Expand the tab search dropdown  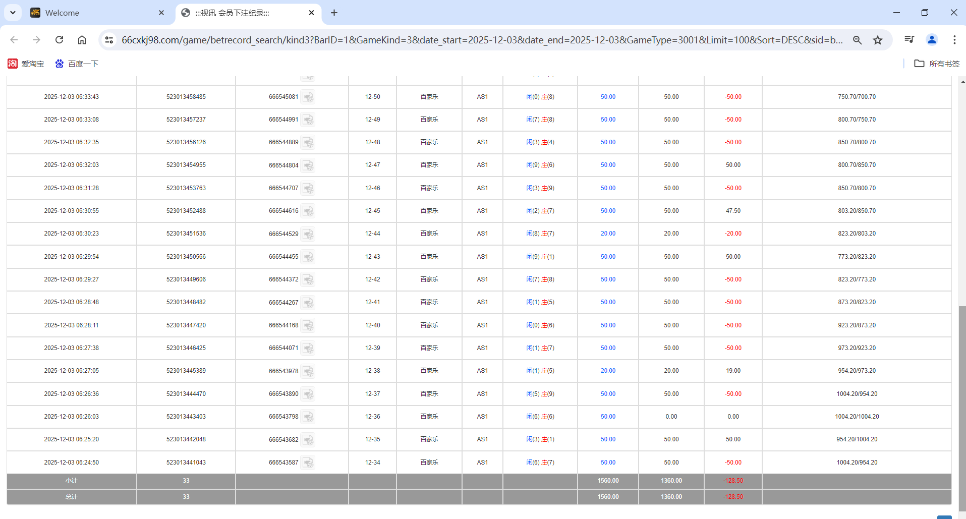pyautogui.click(x=13, y=13)
